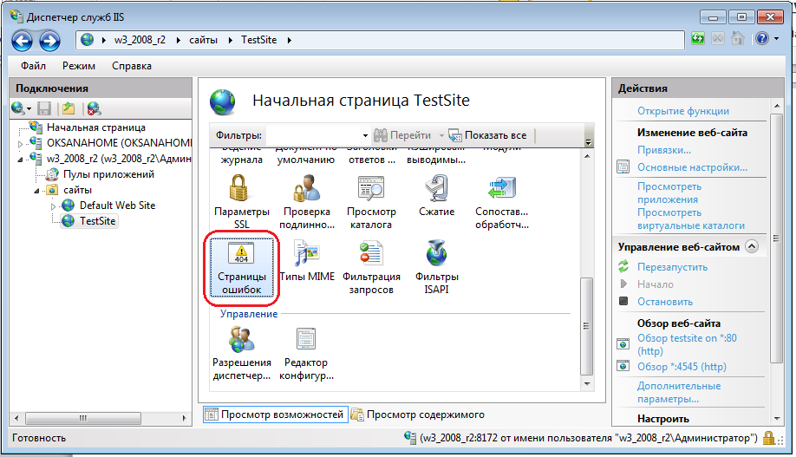Click Обзор *:4545 (http) link
Viewport: 796px width, 457px height.
[x=682, y=367]
